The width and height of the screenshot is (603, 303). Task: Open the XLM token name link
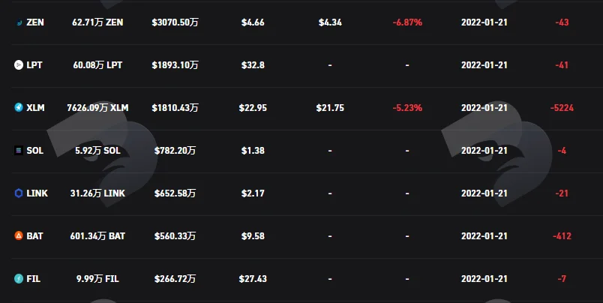pyautogui.click(x=35, y=108)
